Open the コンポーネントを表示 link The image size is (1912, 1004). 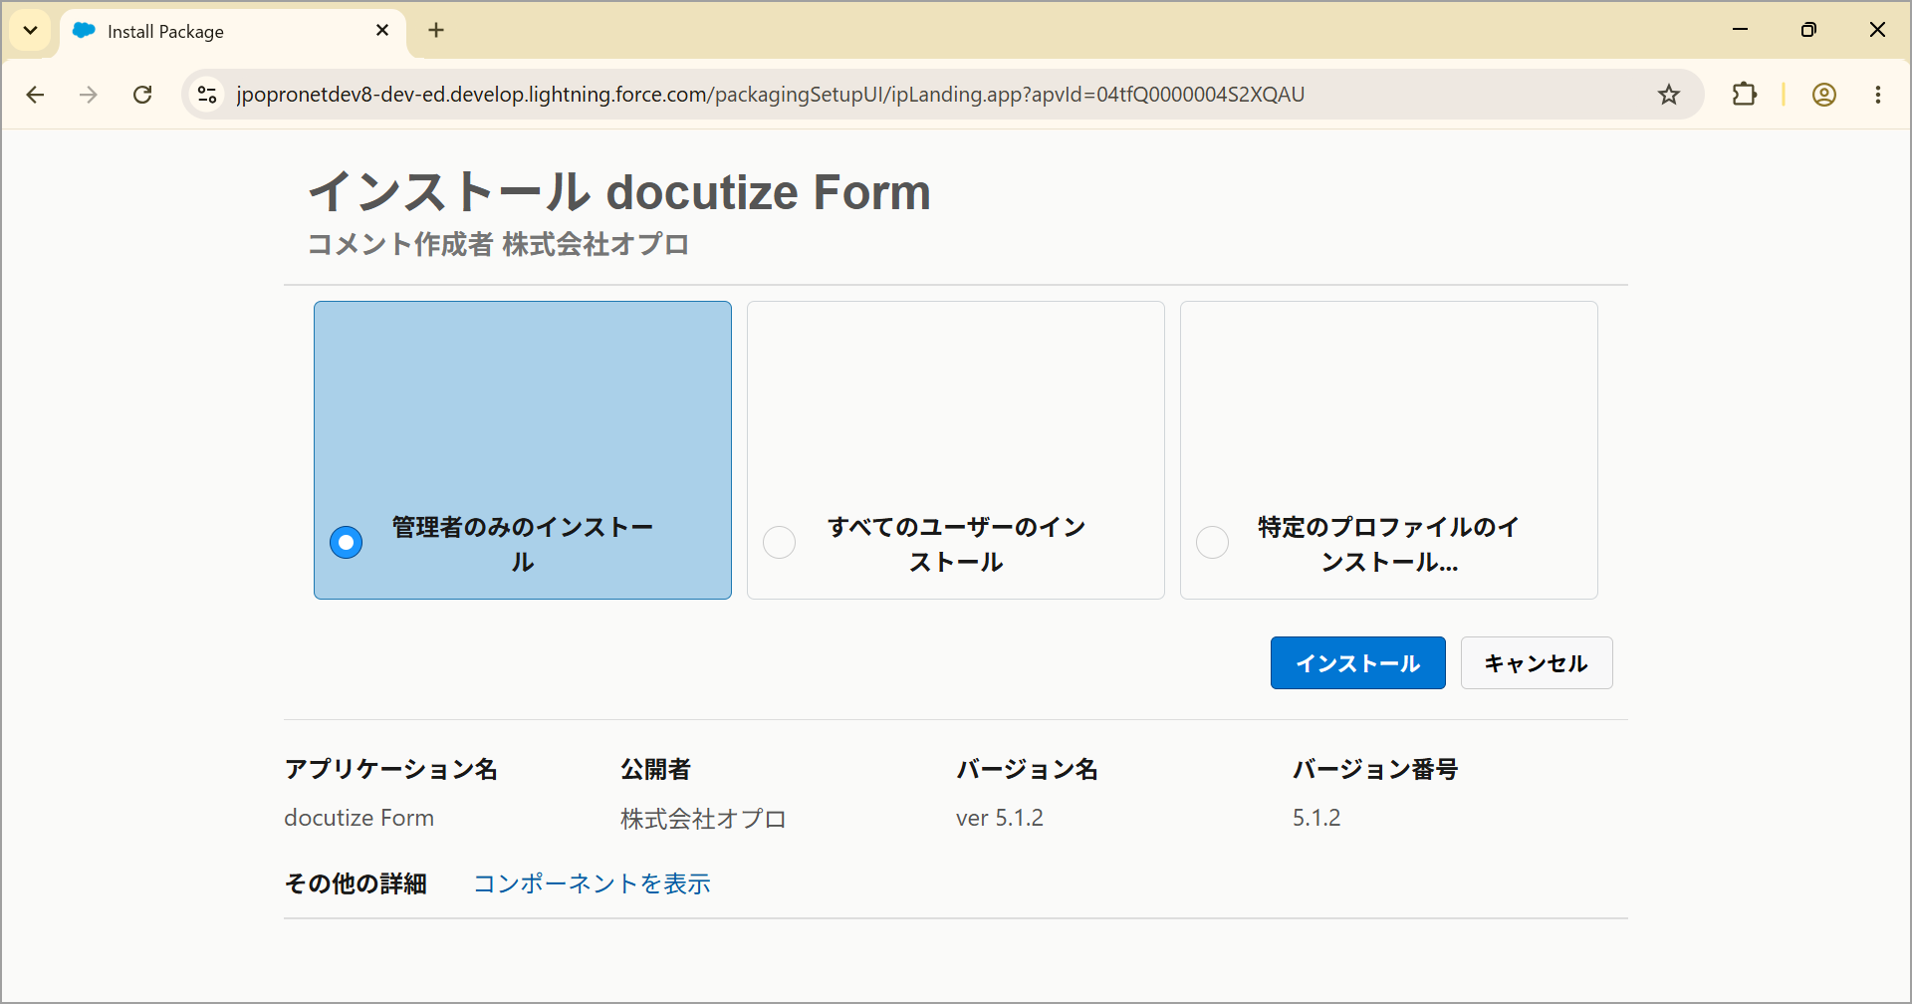(x=592, y=883)
